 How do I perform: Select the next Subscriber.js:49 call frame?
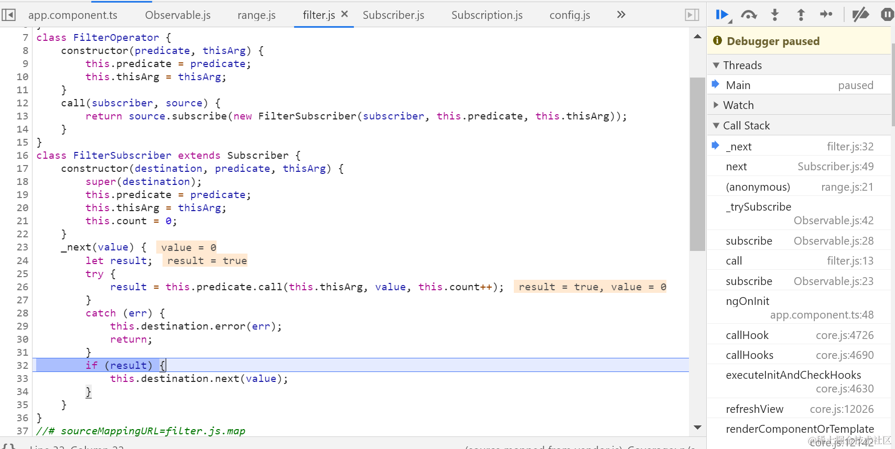coord(799,167)
